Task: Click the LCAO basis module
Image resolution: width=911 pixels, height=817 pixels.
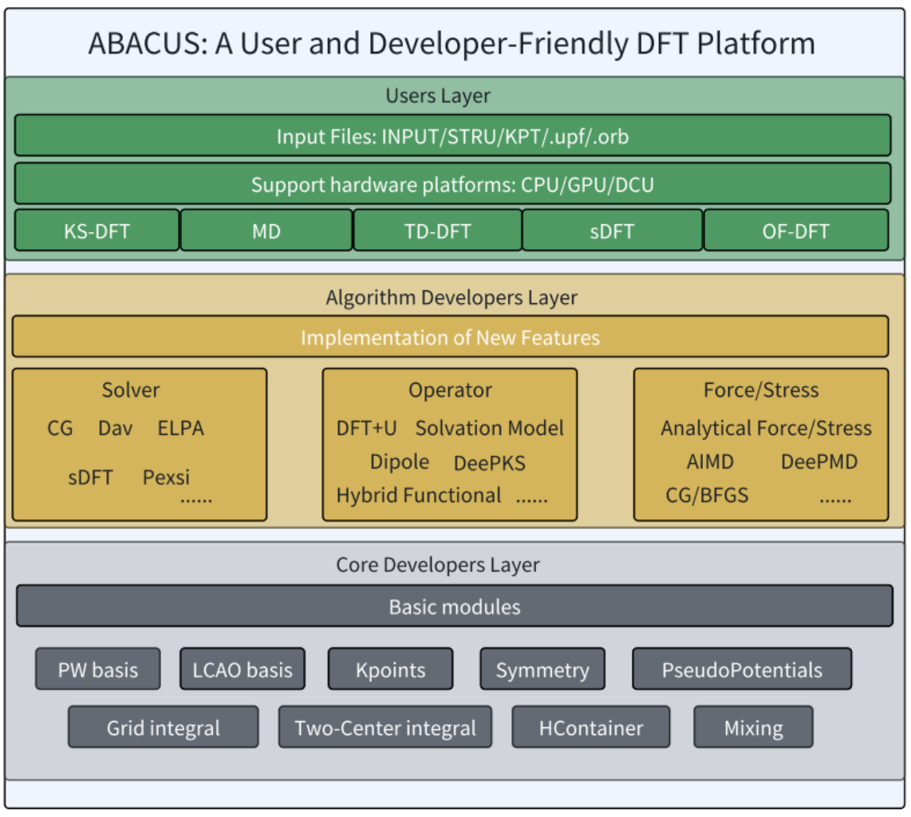Action: coord(243,669)
